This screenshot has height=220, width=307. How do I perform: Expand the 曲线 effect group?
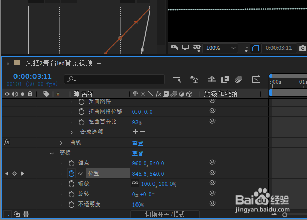[61, 143]
